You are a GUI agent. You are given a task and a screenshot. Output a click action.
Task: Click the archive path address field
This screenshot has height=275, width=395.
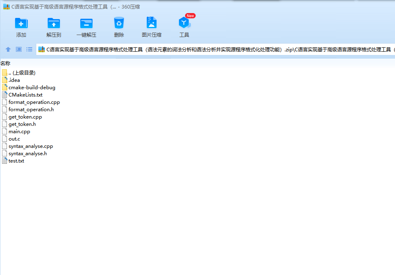(216, 49)
